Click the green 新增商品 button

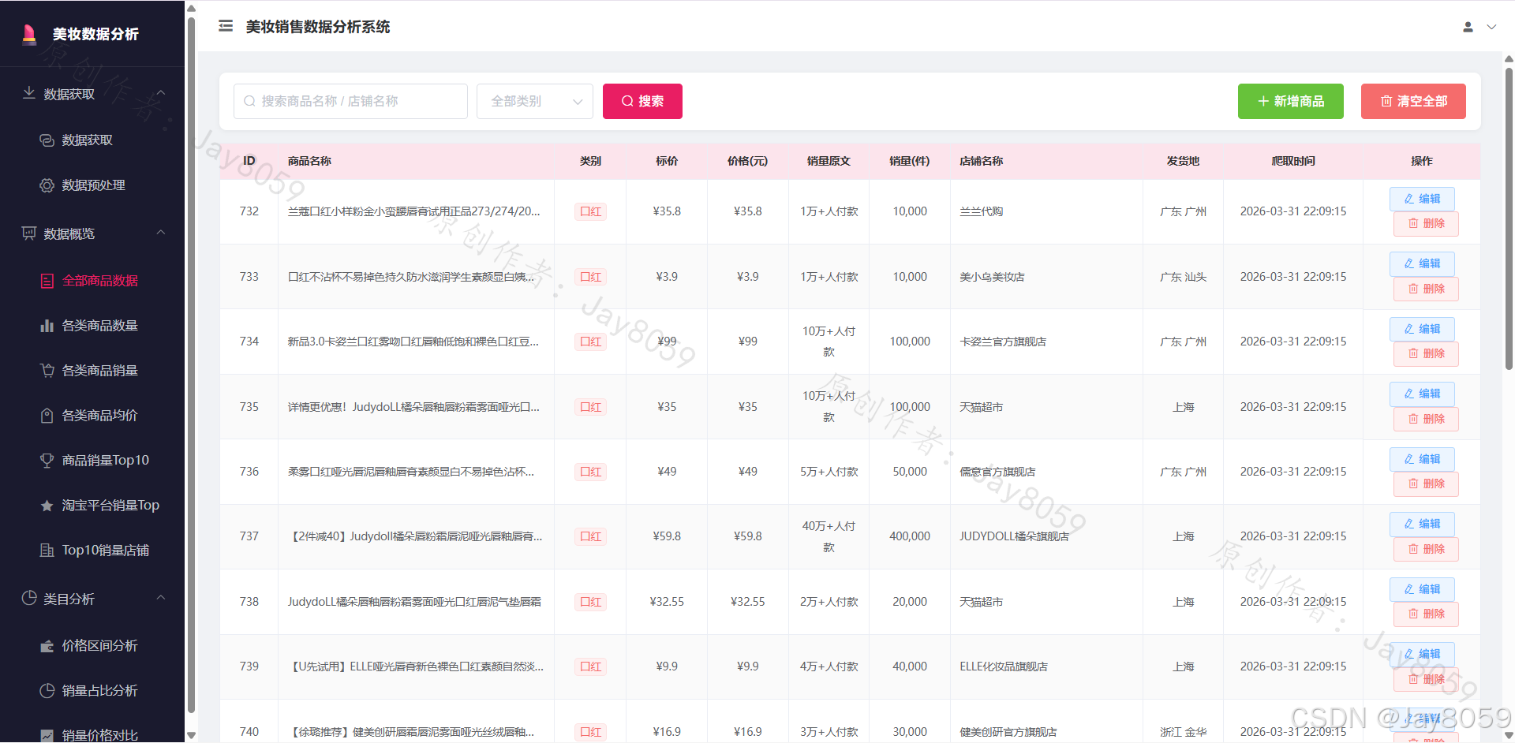pos(1291,101)
